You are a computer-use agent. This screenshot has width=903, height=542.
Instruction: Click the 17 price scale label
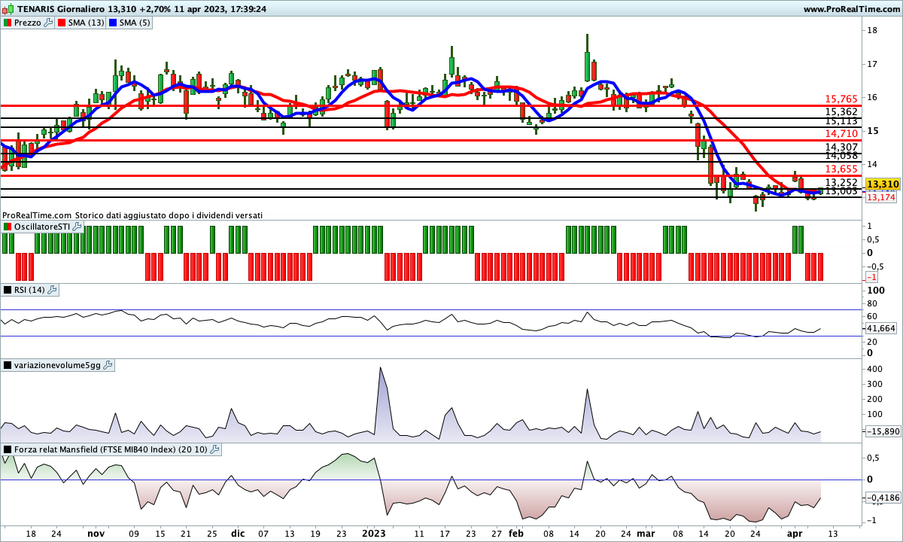(873, 64)
